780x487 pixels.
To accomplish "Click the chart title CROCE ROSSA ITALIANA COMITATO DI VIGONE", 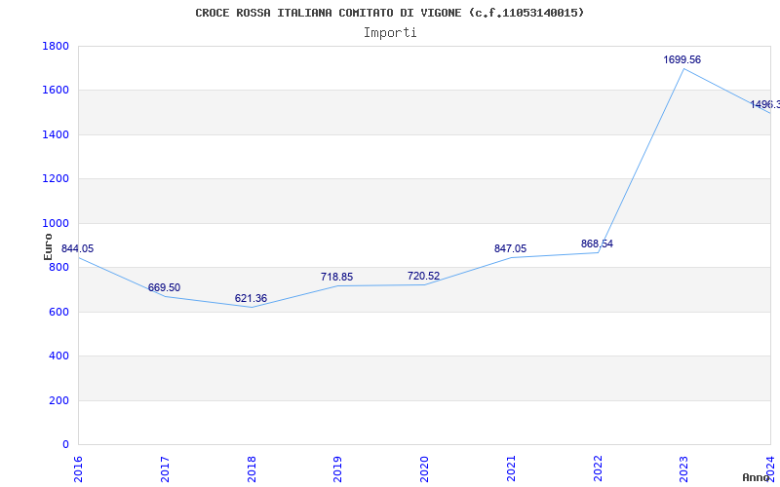I will pyautogui.click(x=389, y=13).
